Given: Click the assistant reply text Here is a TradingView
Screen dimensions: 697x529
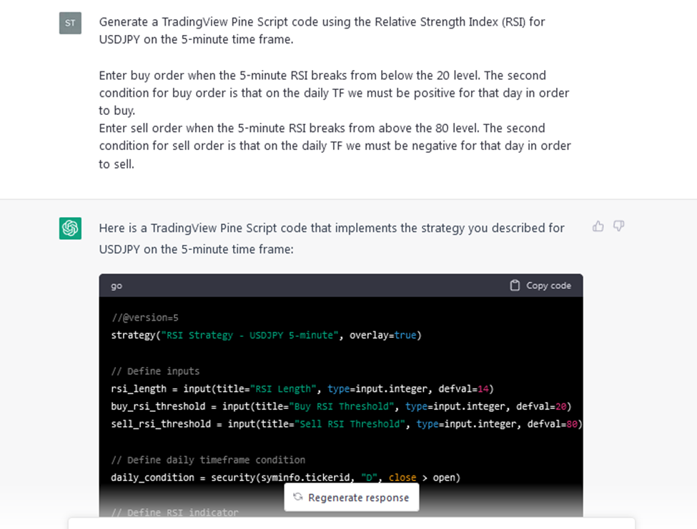Looking at the screenshot, I should click(x=332, y=238).
